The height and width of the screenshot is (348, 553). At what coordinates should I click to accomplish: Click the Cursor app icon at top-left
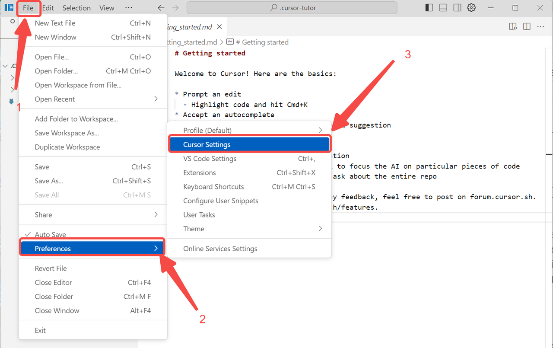(9, 8)
